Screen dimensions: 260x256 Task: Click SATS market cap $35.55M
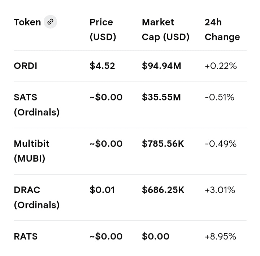pyautogui.click(x=161, y=97)
